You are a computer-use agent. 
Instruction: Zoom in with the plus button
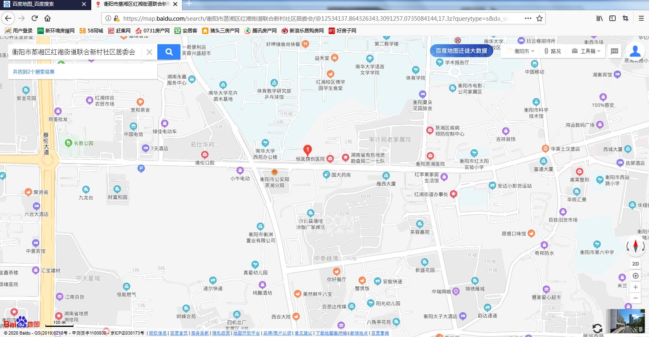pyautogui.click(x=636, y=287)
